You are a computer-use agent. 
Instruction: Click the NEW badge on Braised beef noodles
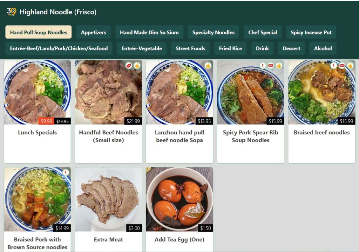coord(342,66)
